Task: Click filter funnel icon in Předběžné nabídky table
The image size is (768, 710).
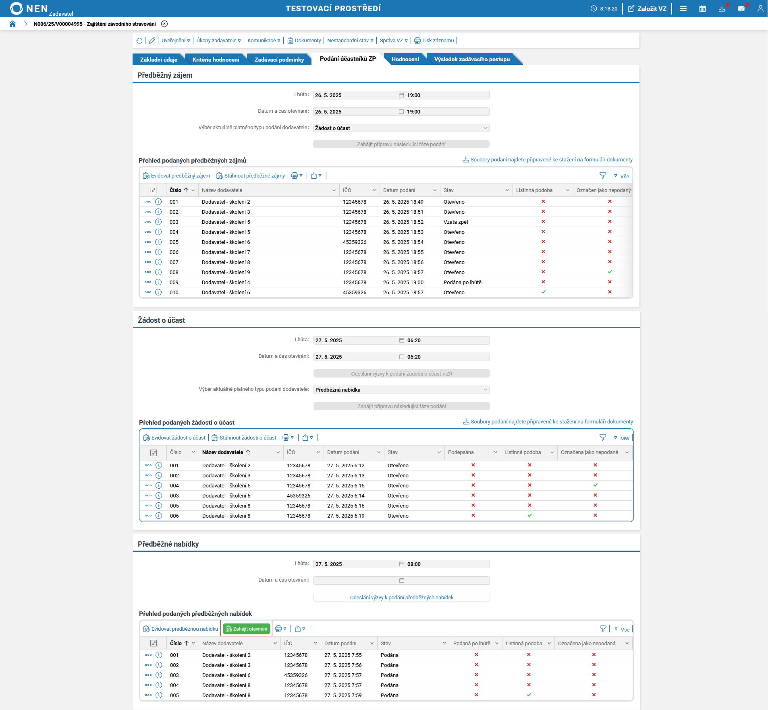Action: (603, 629)
